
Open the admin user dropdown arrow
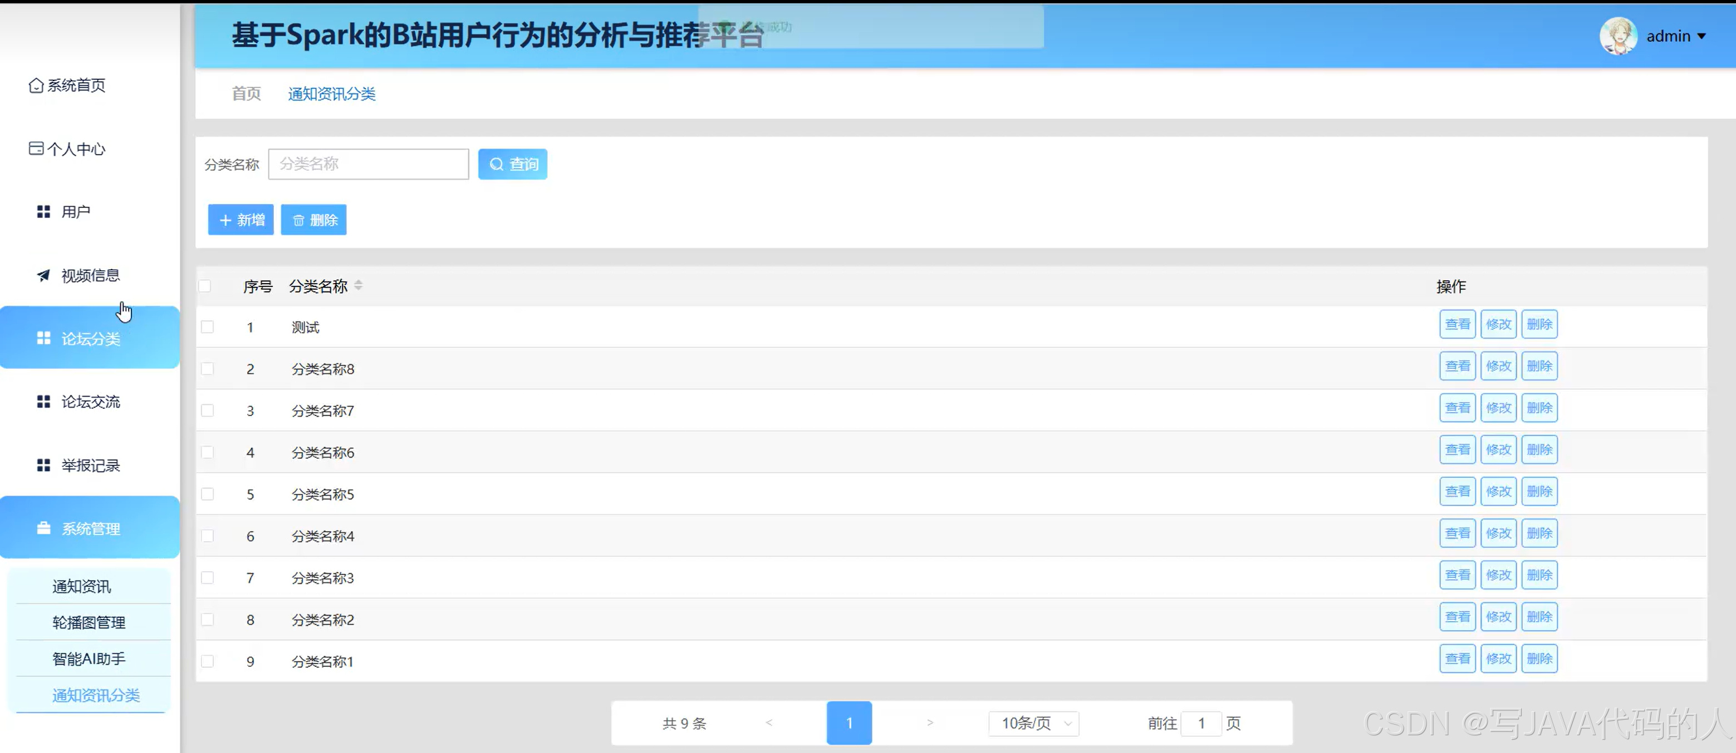[x=1701, y=36]
